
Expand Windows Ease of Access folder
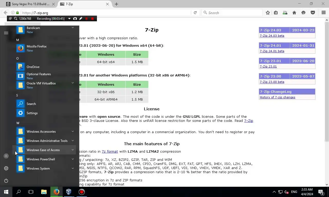(72, 150)
